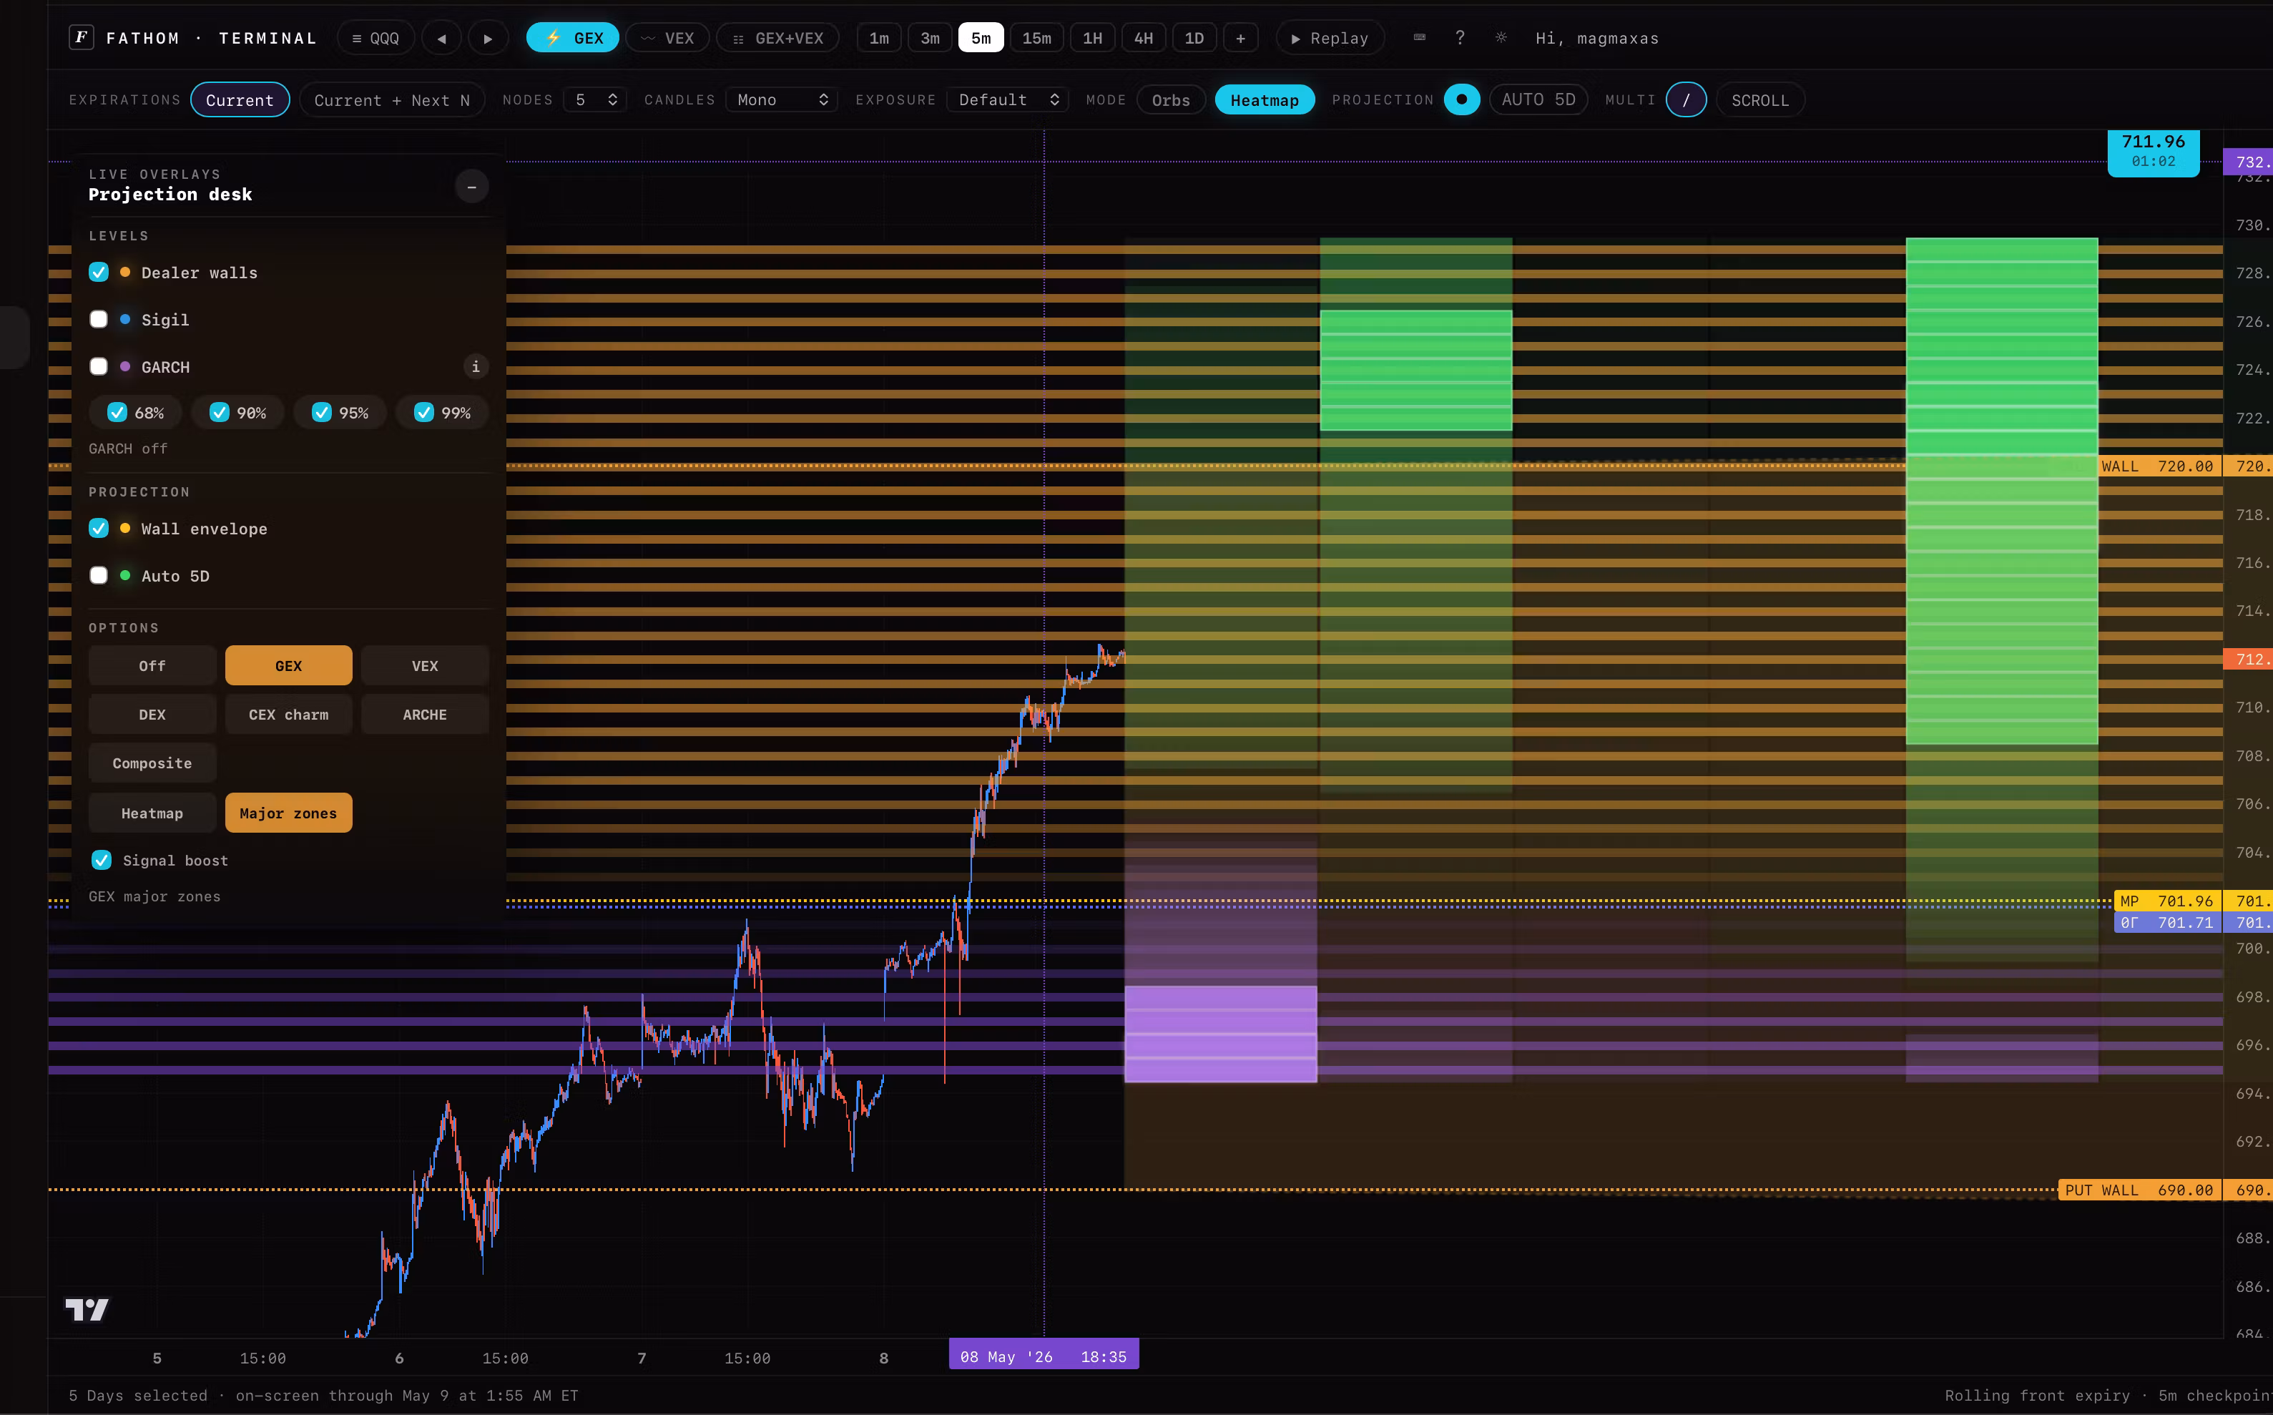Go to the previous symbol with the left arrow

441,39
